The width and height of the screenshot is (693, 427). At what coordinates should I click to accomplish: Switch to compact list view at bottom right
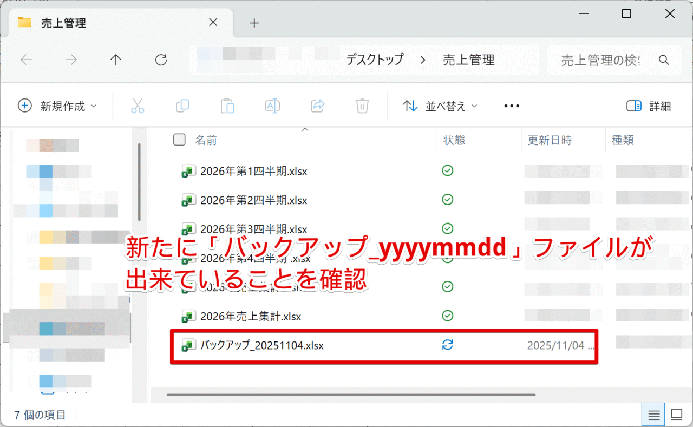click(653, 414)
